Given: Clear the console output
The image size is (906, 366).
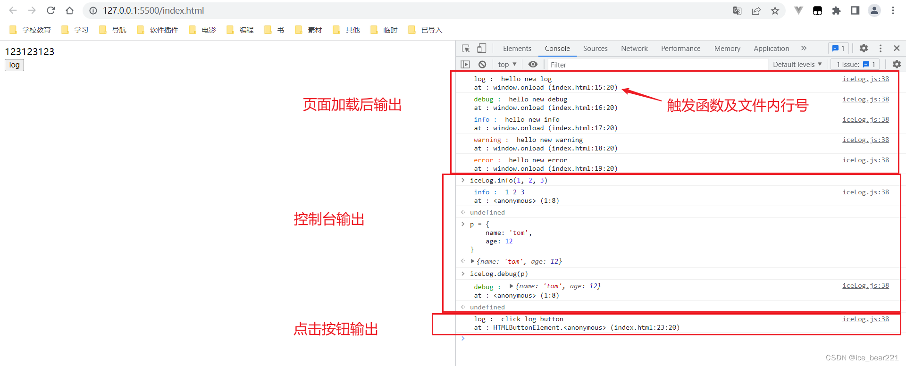Looking at the screenshot, I should pyautogui.click(x=482, y=64).
